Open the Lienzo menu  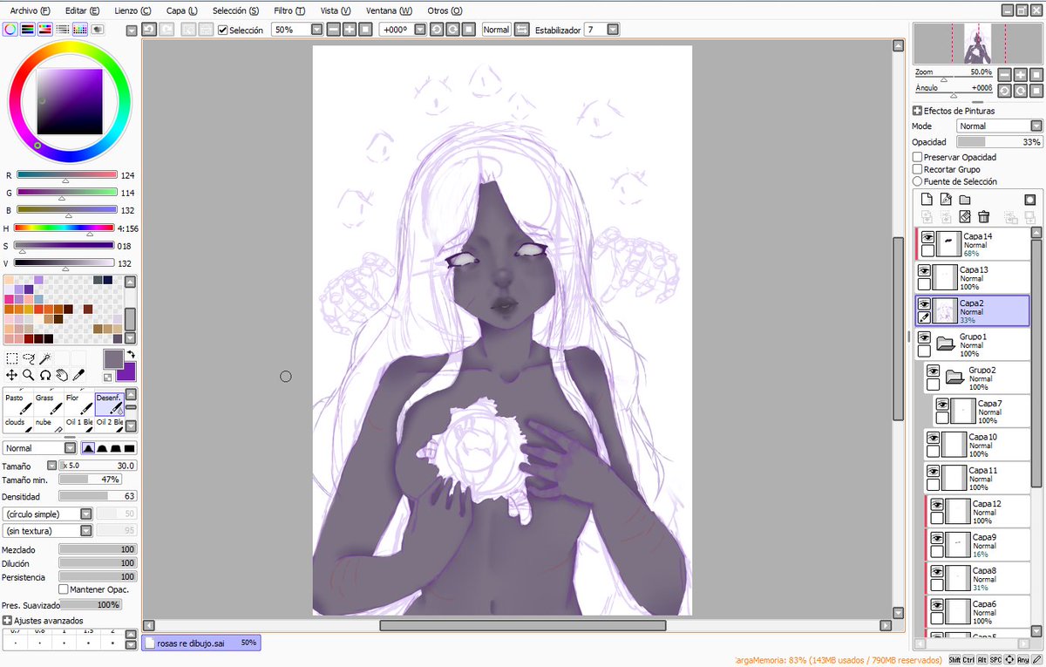tap(133, 10)
